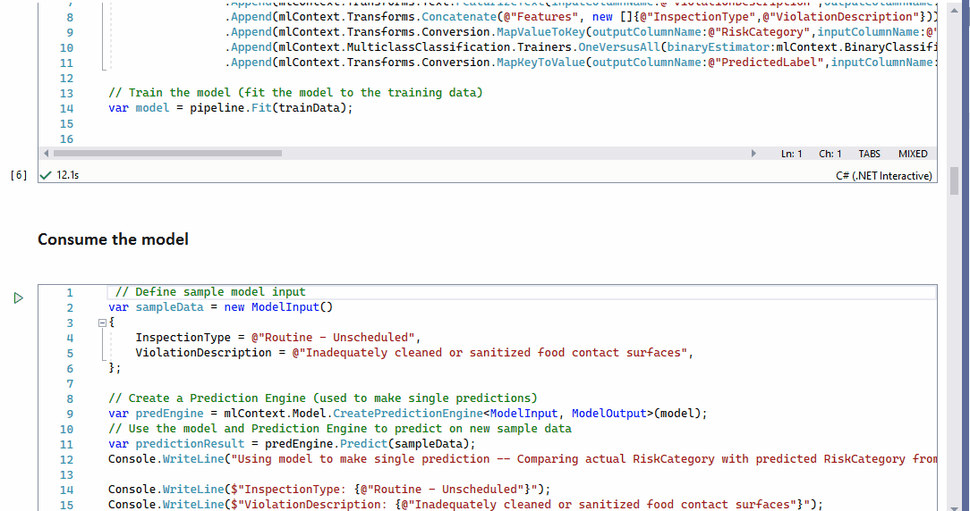Click the horizontal scrollbar thumb in first cell
The height and width of the screenshot is (511, 970).
coord(167,154)
